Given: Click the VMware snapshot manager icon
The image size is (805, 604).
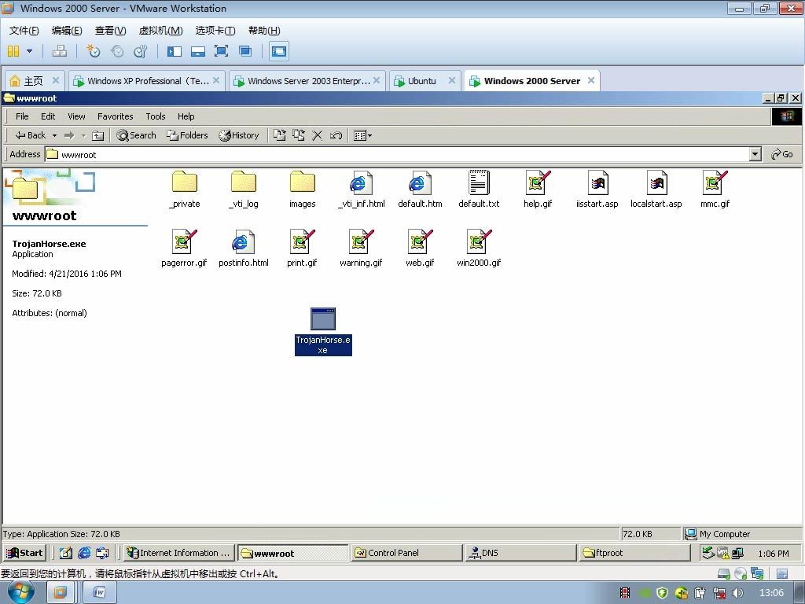Looking at the screenshot, I should click(141, 51).
